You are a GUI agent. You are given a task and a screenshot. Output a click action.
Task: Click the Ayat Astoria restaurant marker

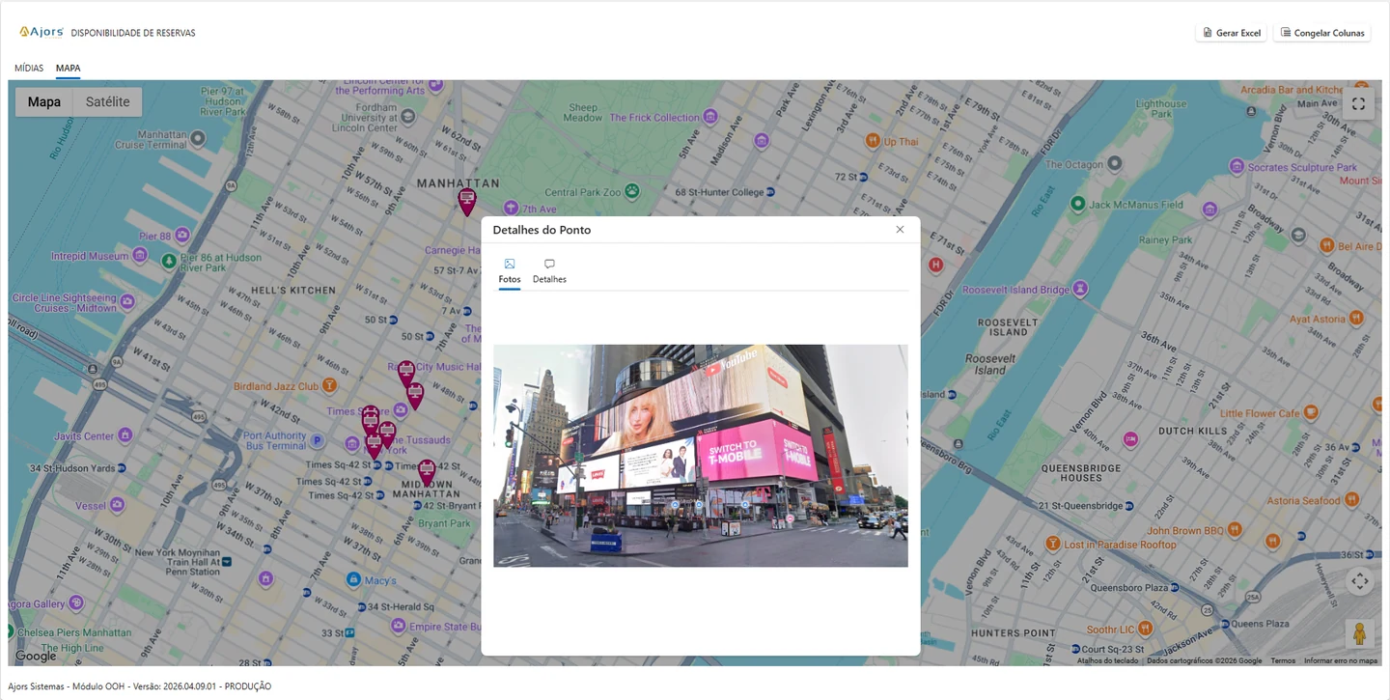pos(1356,318)
